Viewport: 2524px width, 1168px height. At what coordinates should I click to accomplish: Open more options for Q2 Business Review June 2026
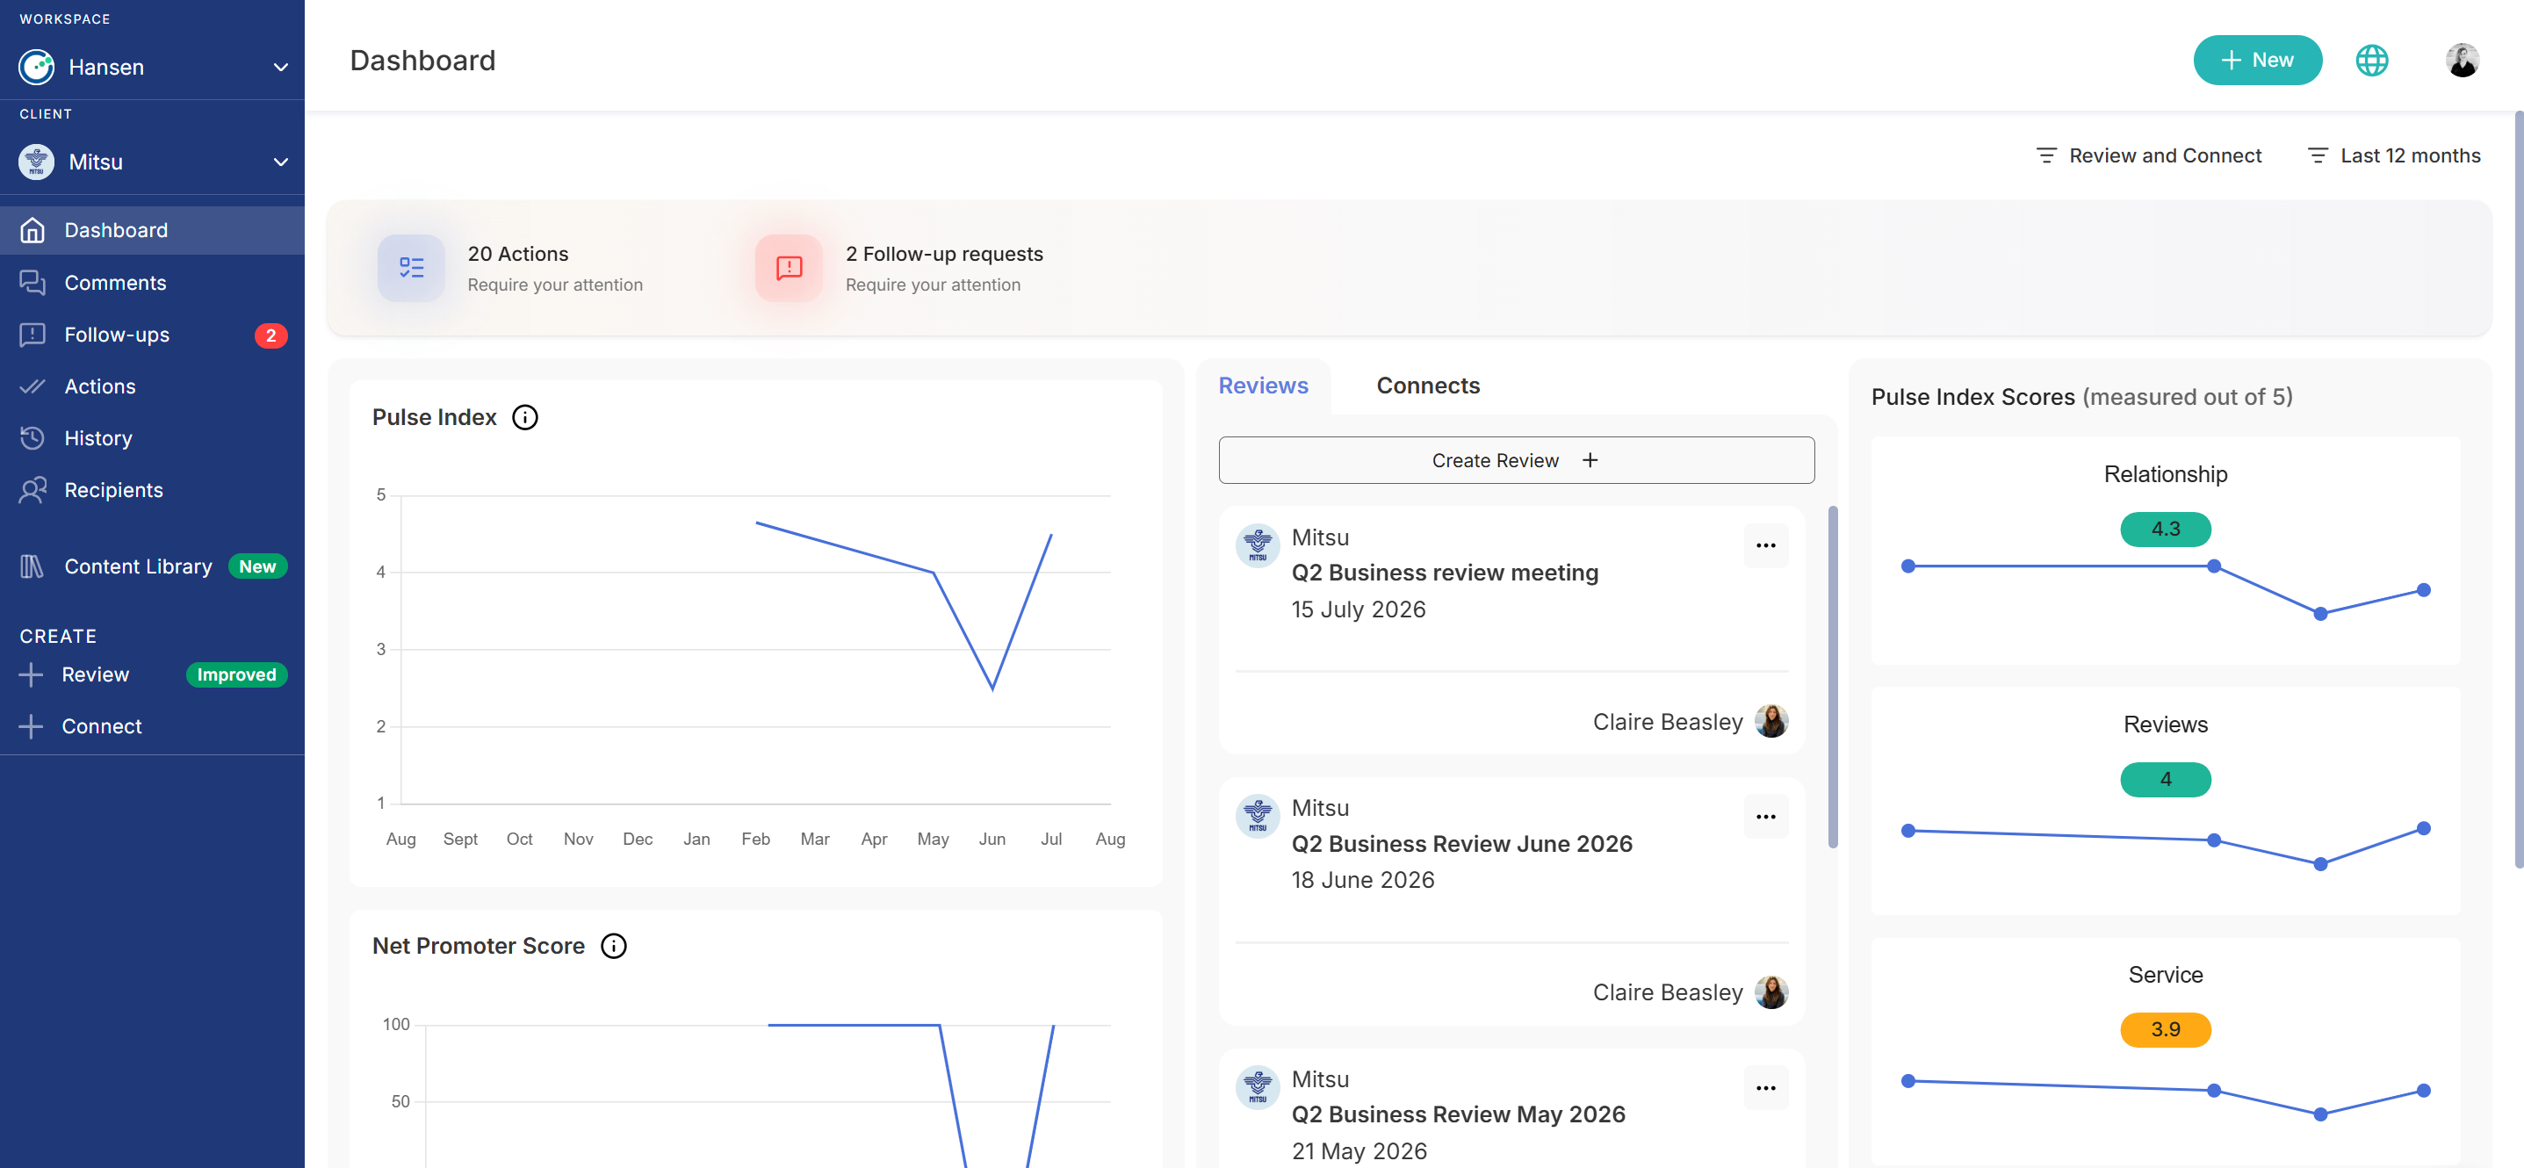[1765, 818]
